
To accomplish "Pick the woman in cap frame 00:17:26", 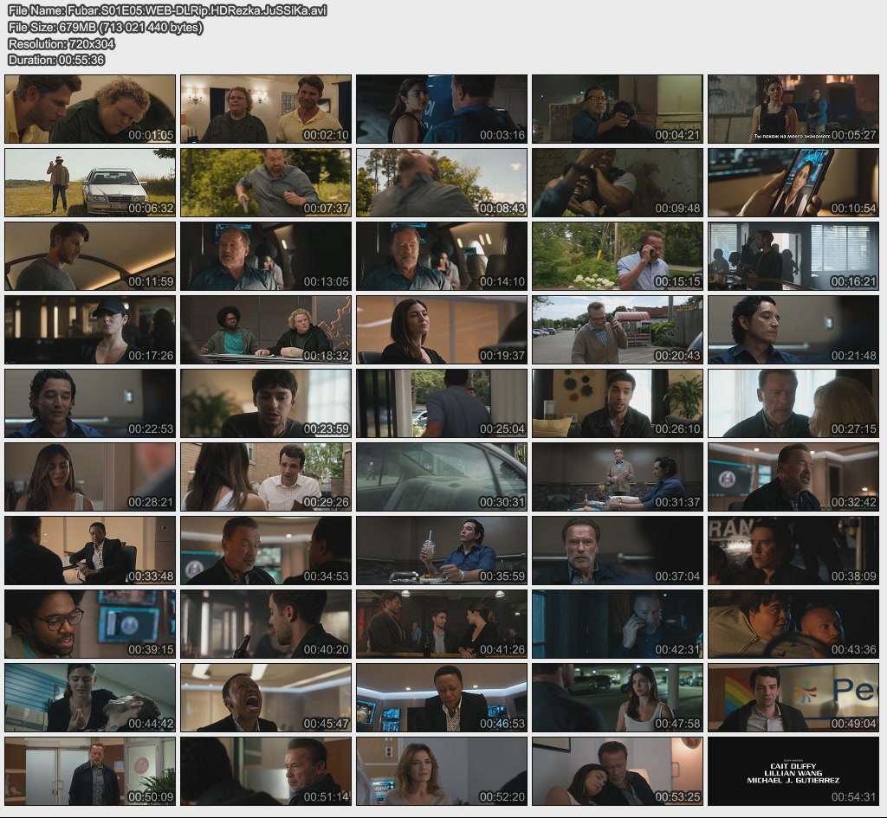I will 90,330.
